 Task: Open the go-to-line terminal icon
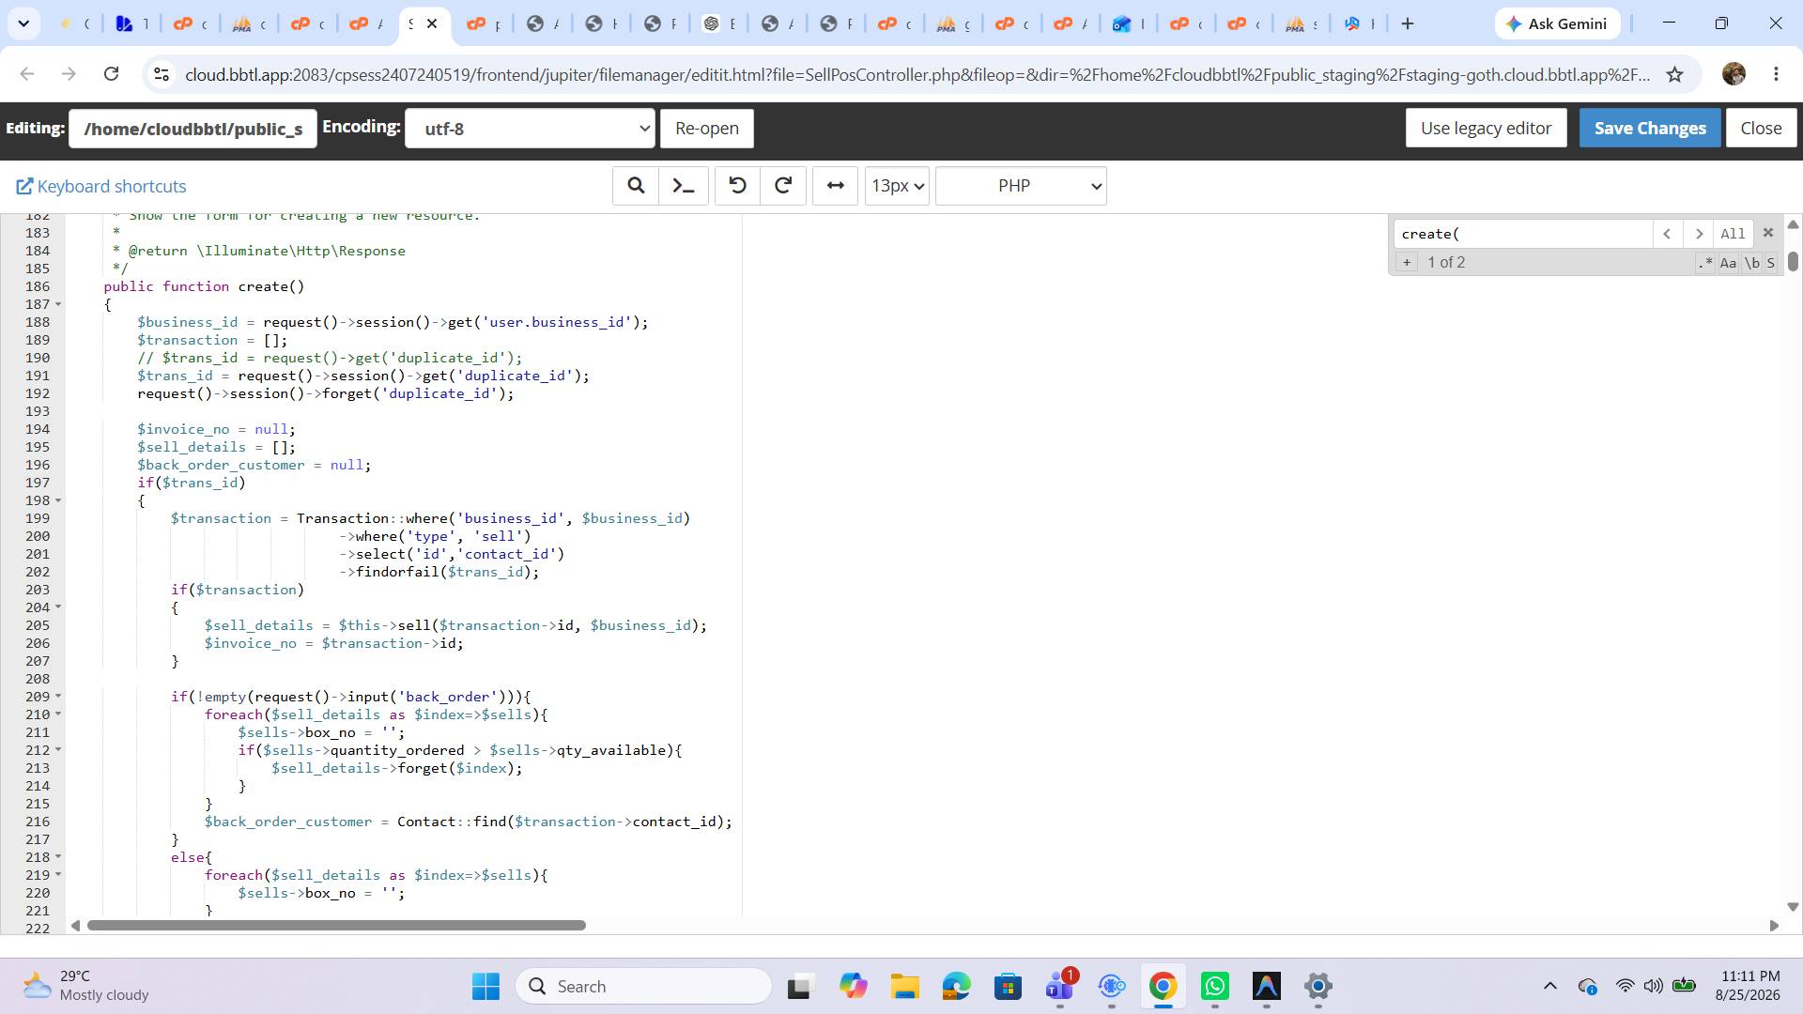(x=684, y=186)
